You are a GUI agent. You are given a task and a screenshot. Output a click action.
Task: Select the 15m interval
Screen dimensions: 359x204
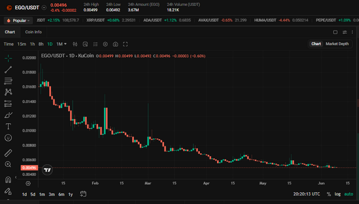click(x=21, y=44)
